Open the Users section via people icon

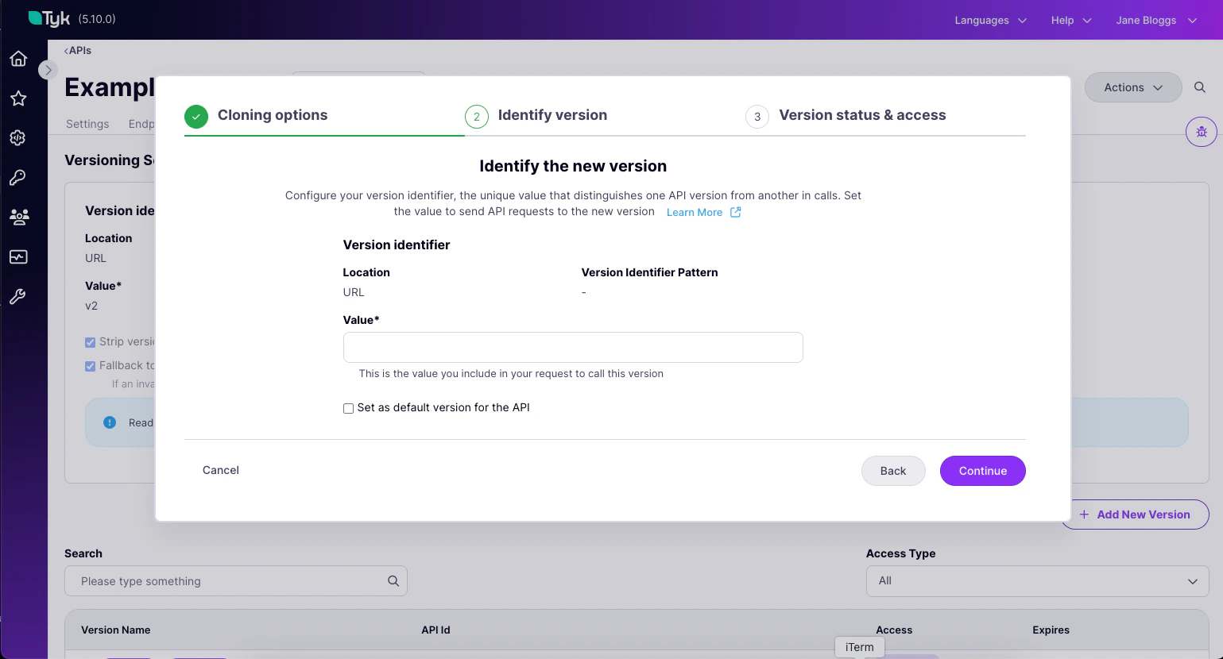[17, 217]
